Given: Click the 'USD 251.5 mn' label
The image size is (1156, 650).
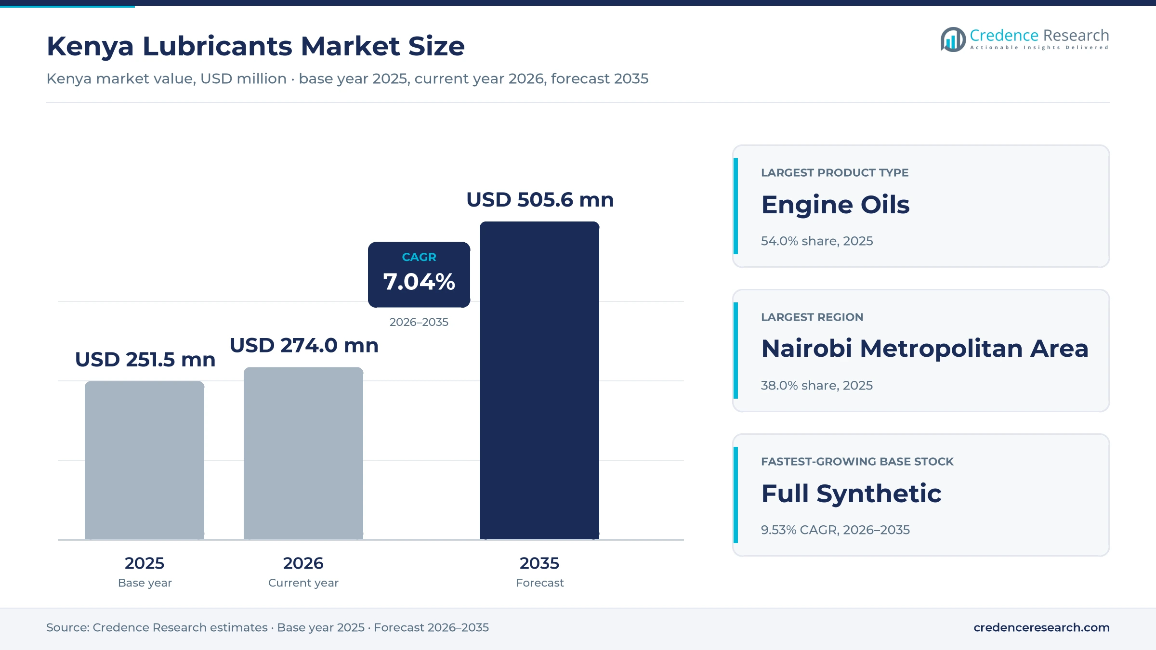Looking at the screenshot, I should click(x=145, y=360).
